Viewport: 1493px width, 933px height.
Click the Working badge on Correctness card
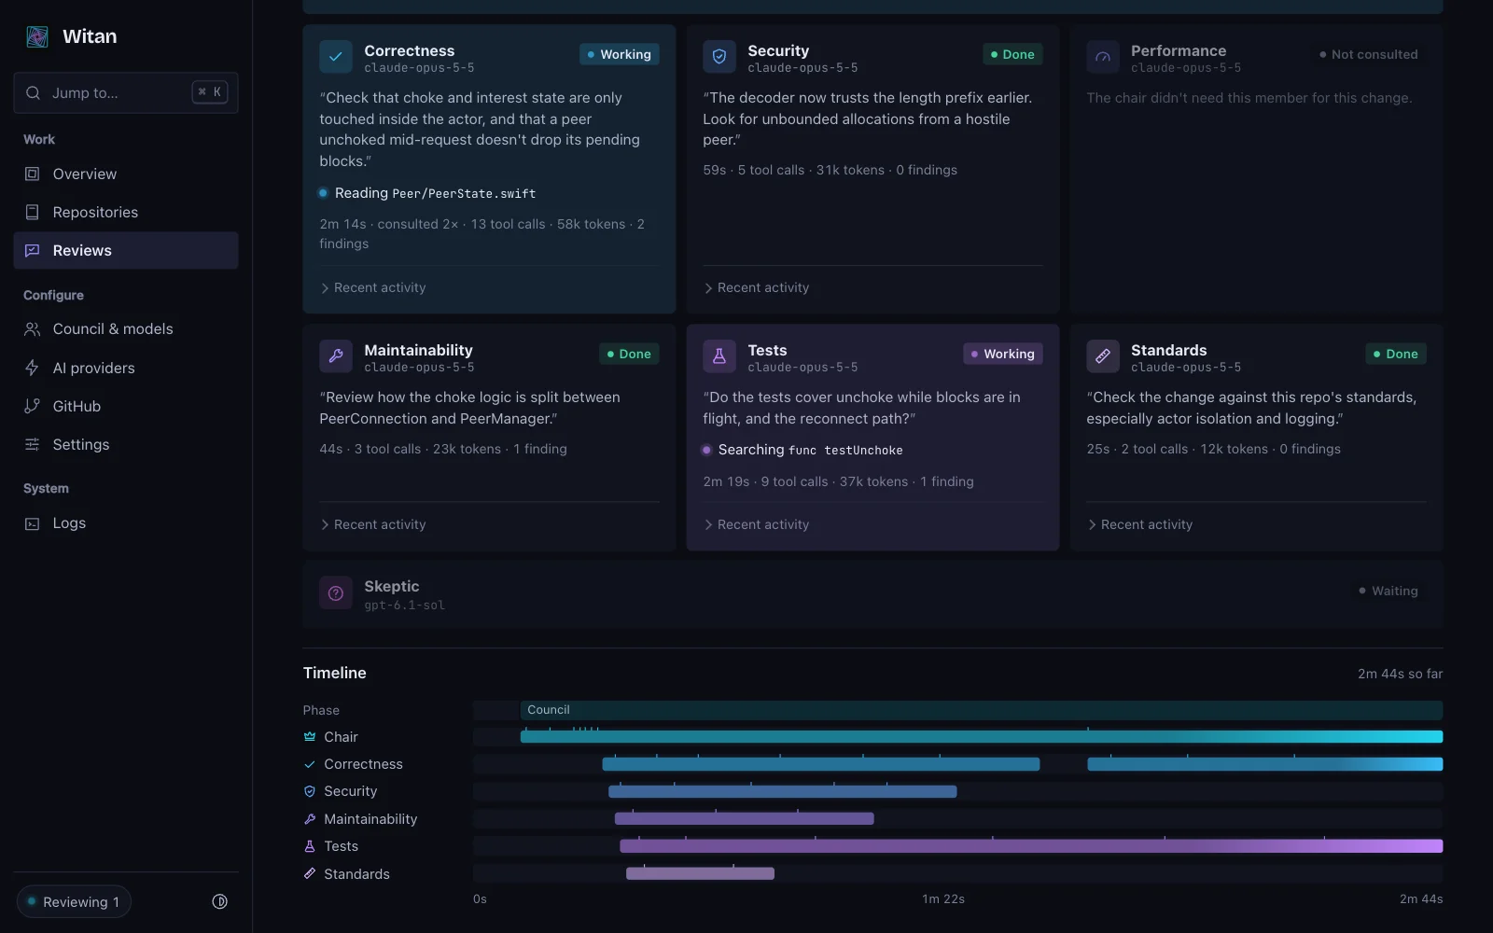pos(619,54)
